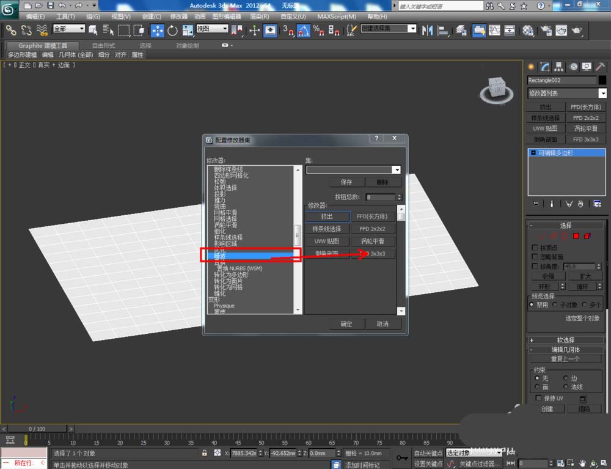Select the 边 constraint radio button

[565, 378]
